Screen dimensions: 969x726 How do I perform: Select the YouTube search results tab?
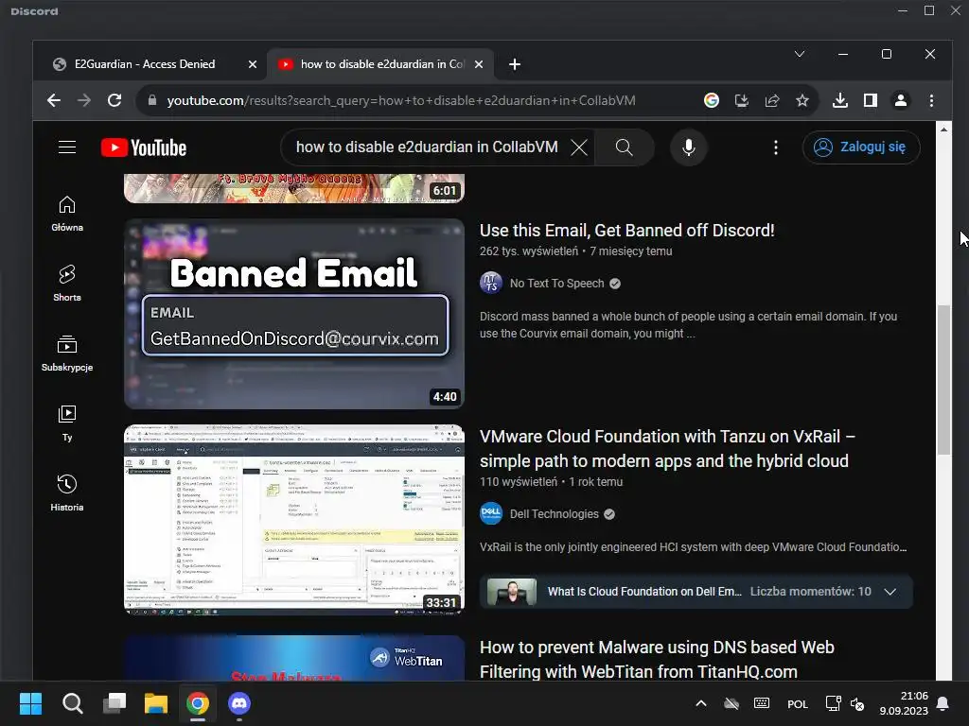point(380,64)
